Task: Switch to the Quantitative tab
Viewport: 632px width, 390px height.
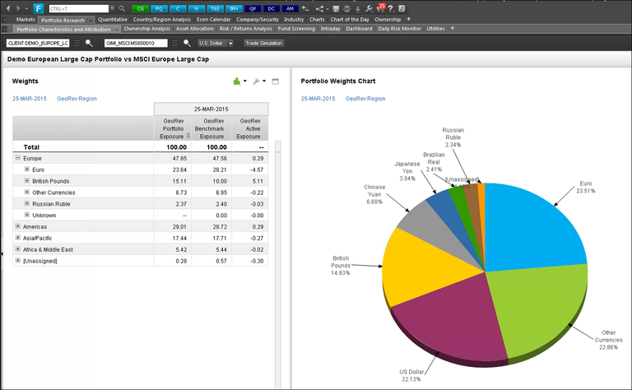Action: click(x=113, y=20)
